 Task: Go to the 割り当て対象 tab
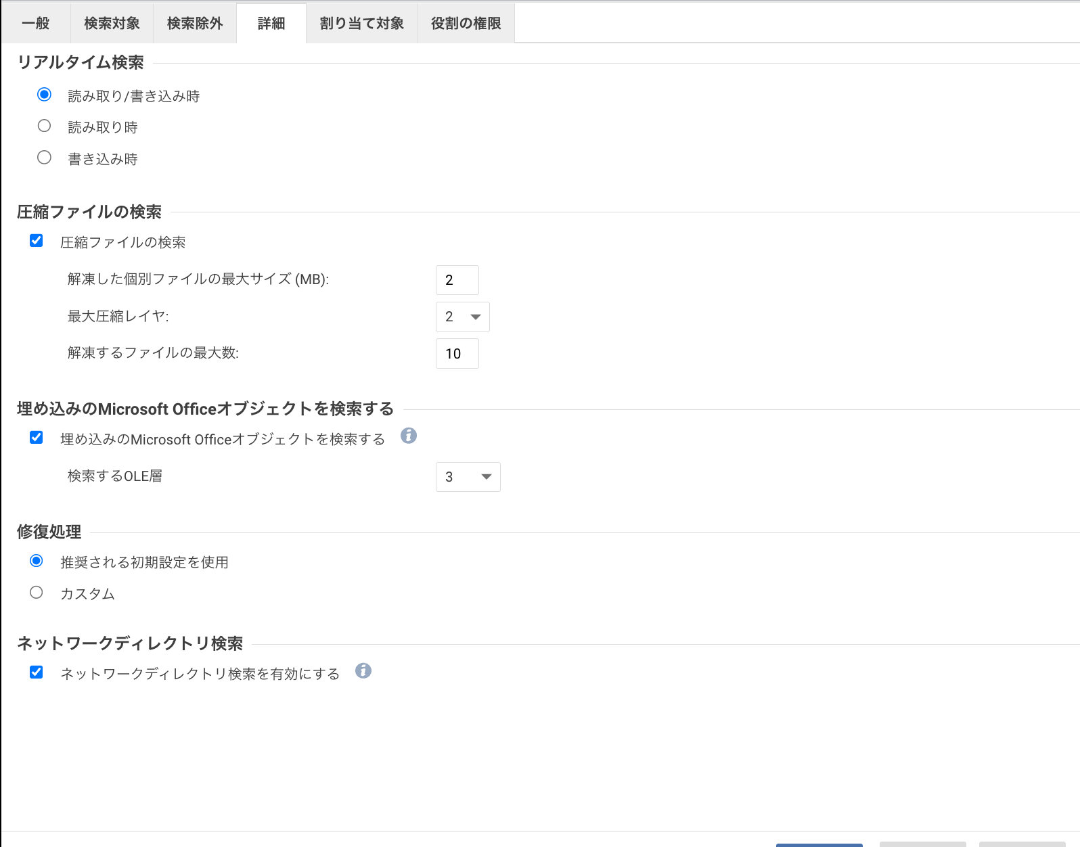click(x=362, y=23)
